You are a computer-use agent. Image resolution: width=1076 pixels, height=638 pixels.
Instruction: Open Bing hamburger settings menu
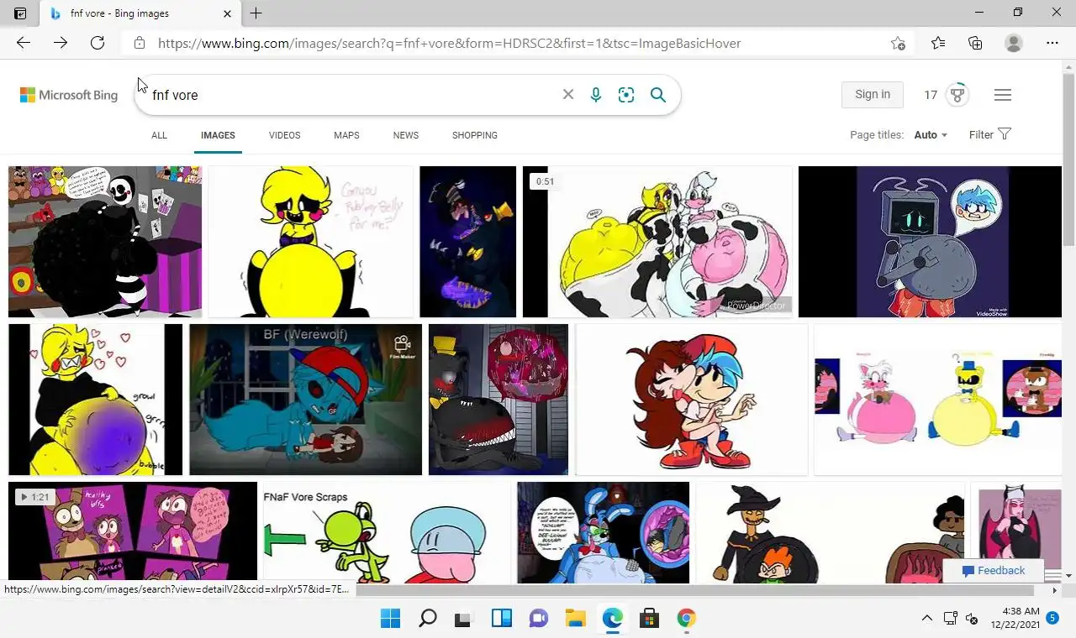[1002, 95]
